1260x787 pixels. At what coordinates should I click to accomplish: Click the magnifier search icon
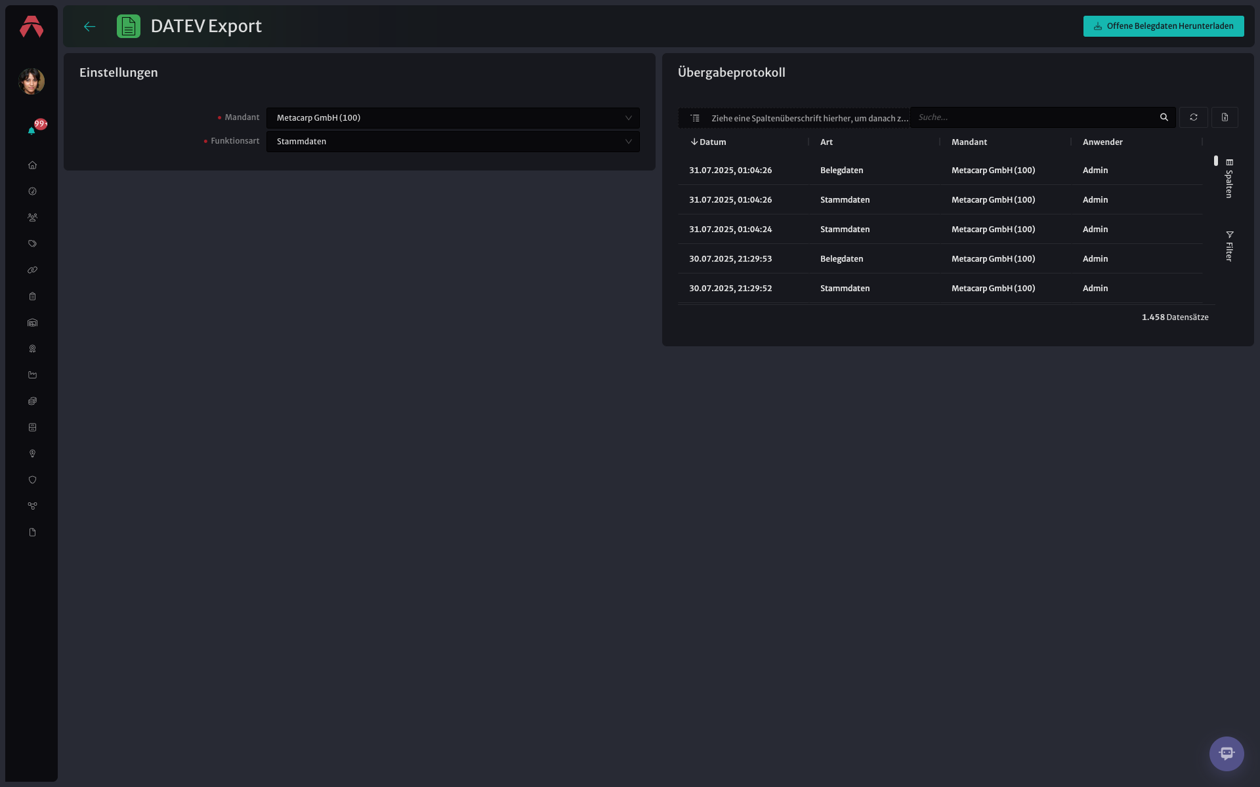[1164, 117]
